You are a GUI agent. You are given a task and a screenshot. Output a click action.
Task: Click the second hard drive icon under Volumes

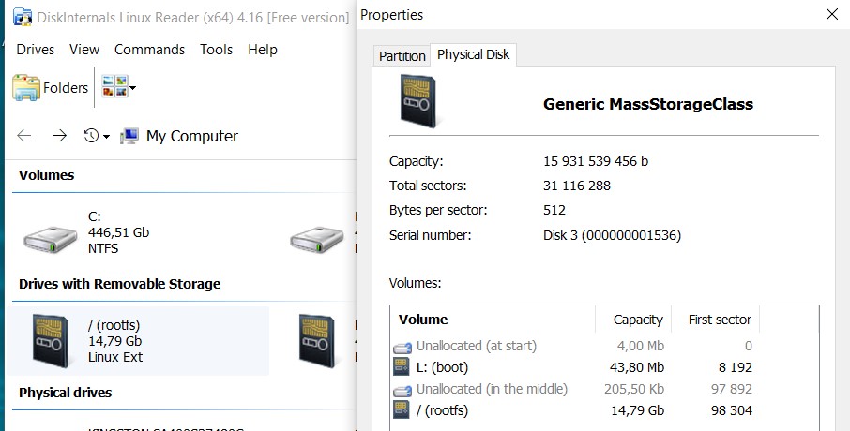[x=316, y=239]
